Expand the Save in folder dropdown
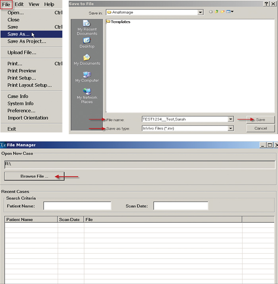278x284 pixels. point(201,12)
